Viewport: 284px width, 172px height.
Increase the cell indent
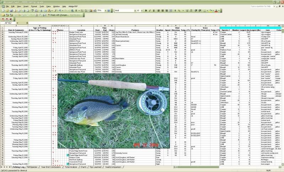tap(200, 11)
